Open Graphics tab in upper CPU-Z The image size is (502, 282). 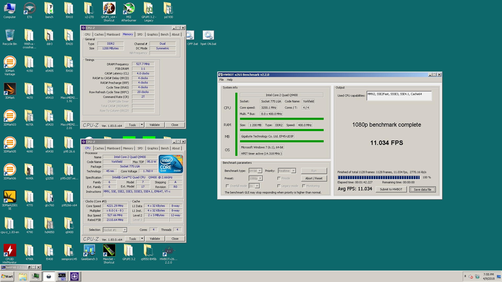point(152,34)
